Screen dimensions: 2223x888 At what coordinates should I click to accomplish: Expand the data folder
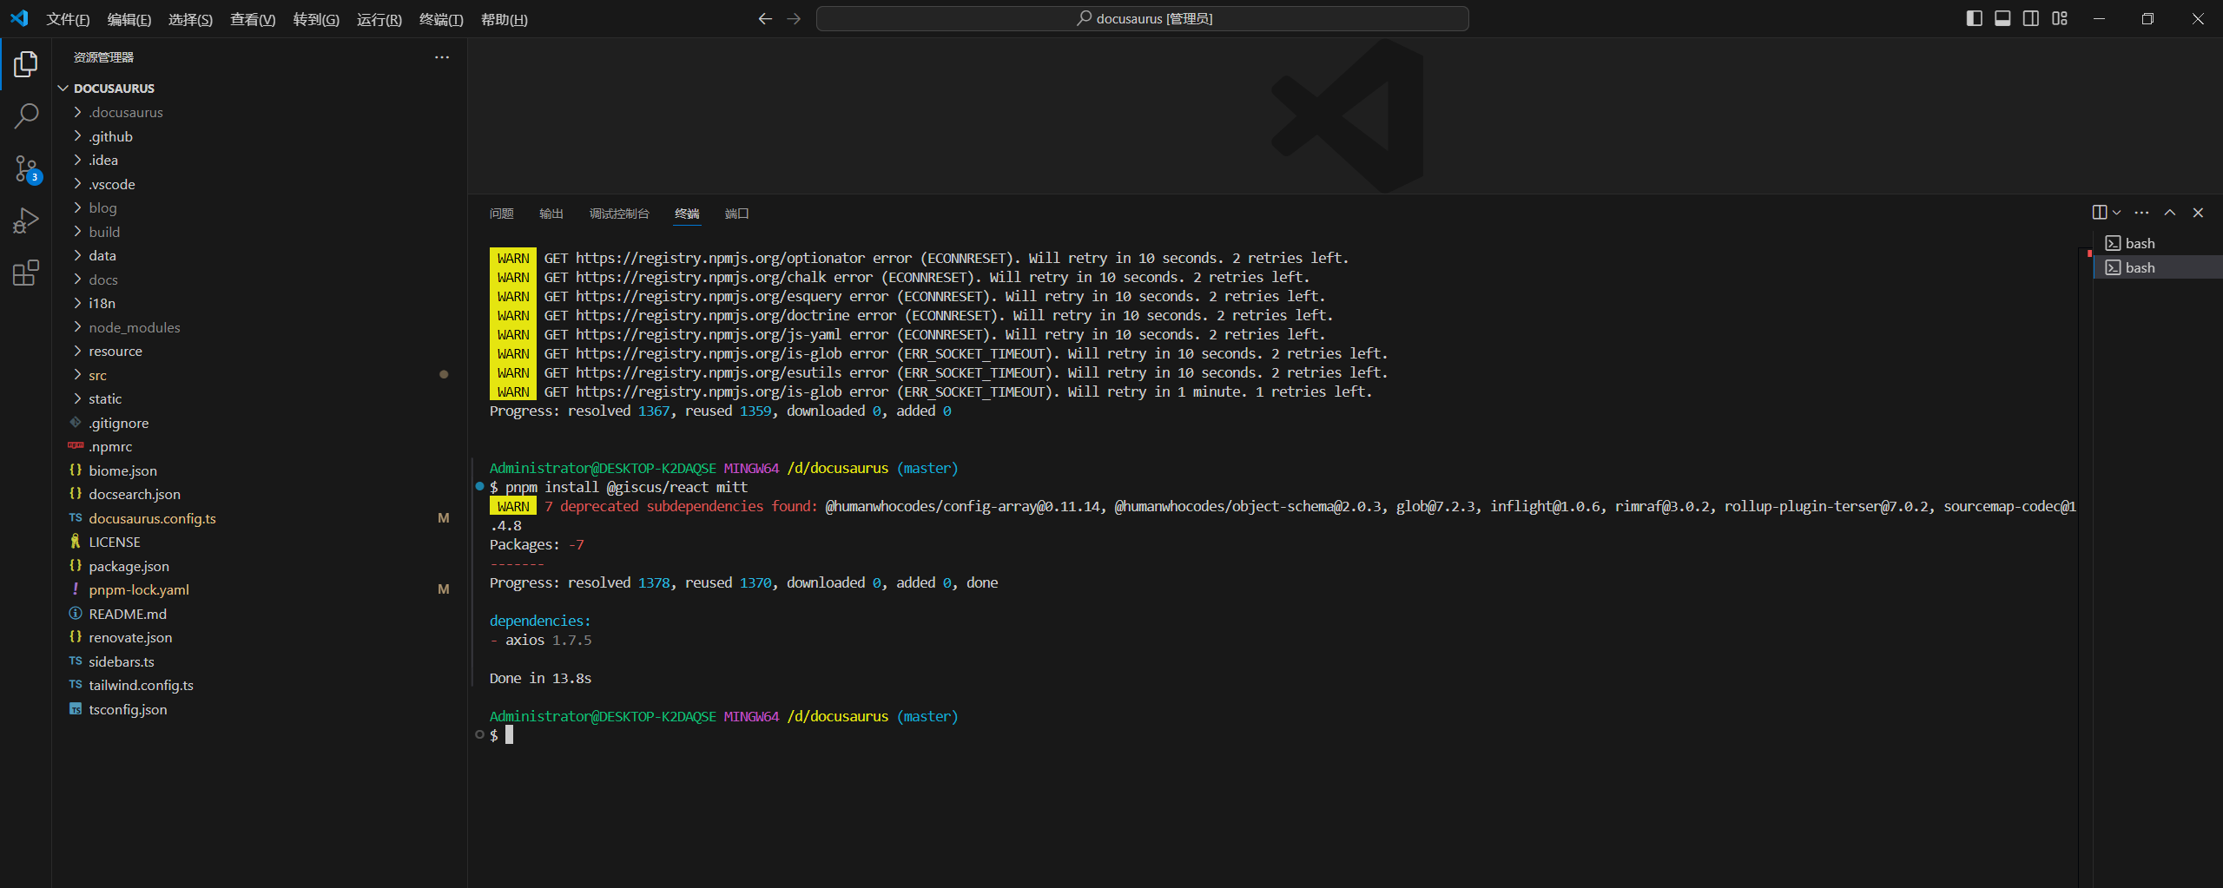point(259,255)
